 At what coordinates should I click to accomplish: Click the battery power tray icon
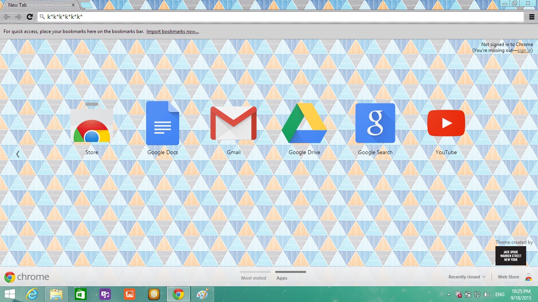tap(468, 294)
